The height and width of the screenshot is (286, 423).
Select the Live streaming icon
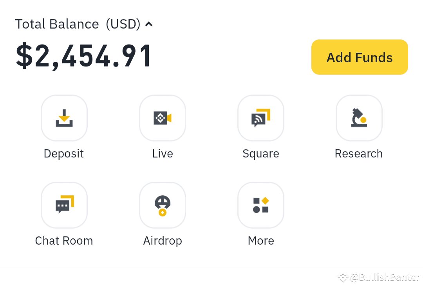pos(162,118)
